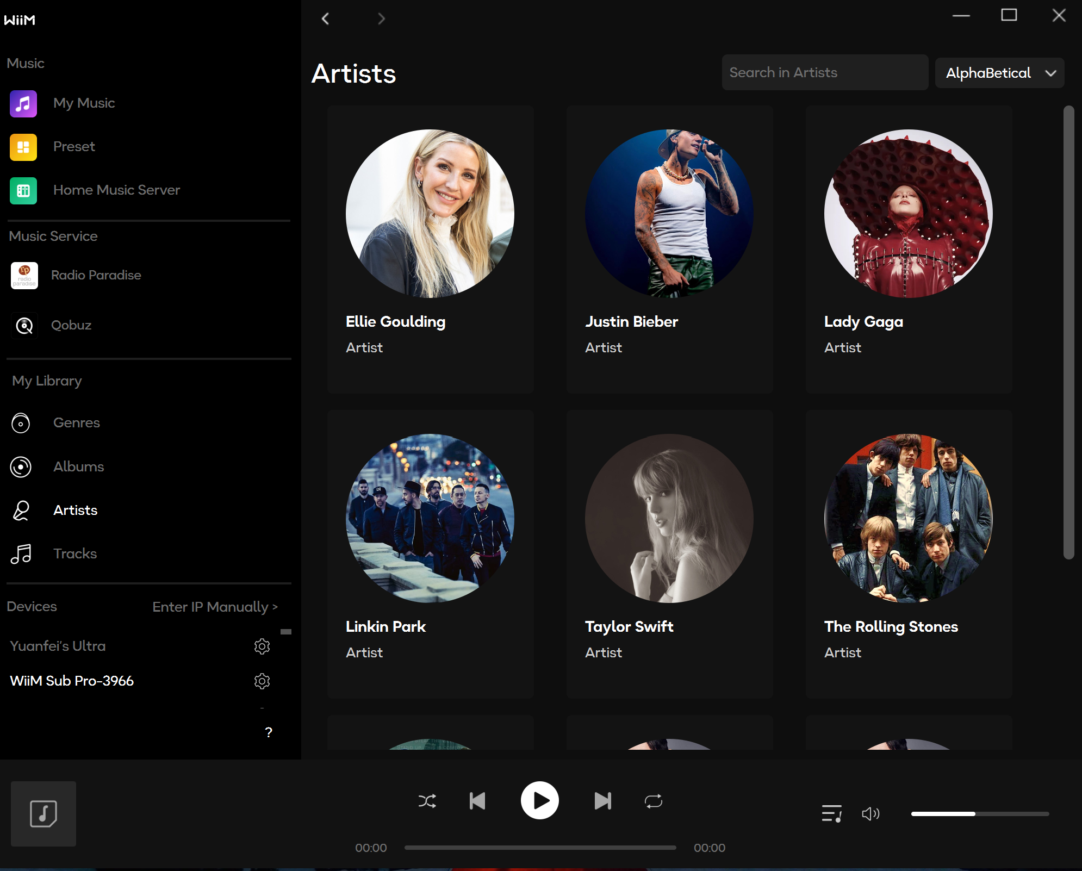Open settings gear for WiiM Sub Pro-3966

pyautogui.click(x=262, y=681)
